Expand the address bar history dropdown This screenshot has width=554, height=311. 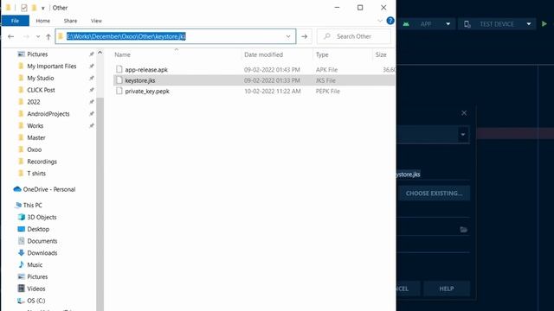288,36
